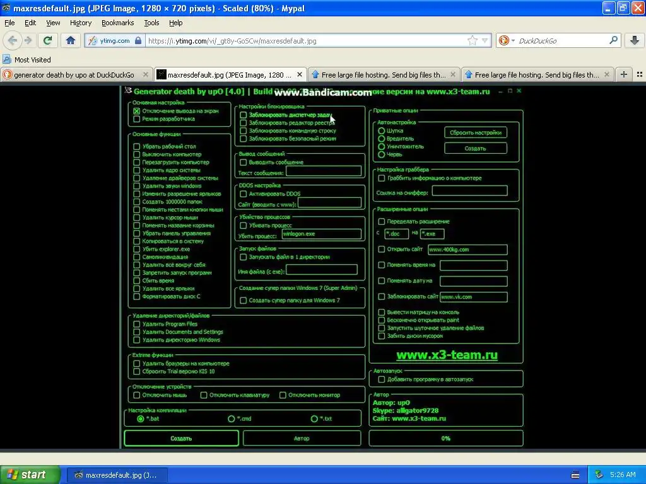
Task: Toggle 'Создать 1000000 папок' checkbox
Action: tap(137, 201)
